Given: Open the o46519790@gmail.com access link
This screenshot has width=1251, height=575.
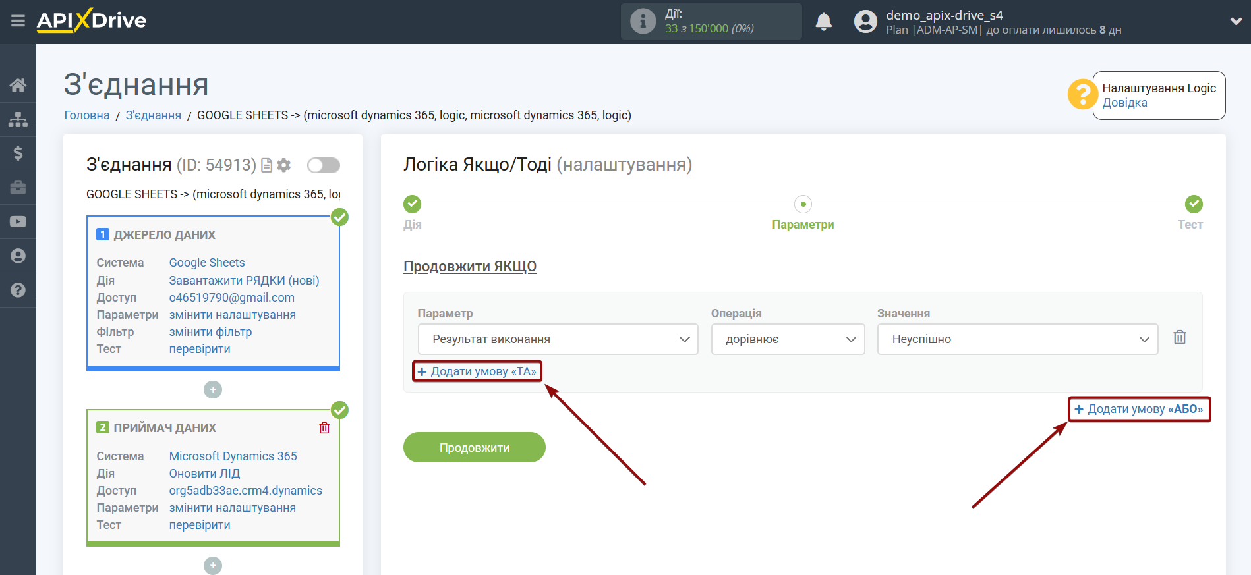Looking at the screenshot, I should click(x=232, y=298).
